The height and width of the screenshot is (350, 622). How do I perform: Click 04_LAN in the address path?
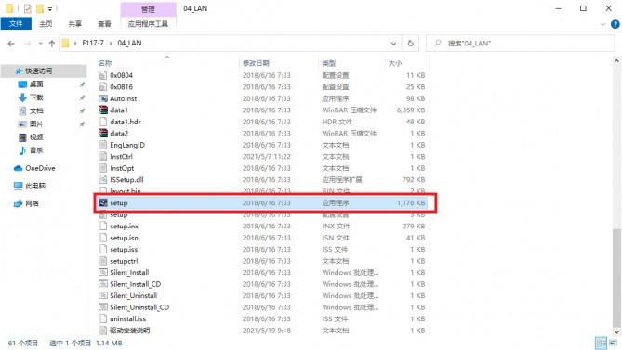click(x=129, y=43)
